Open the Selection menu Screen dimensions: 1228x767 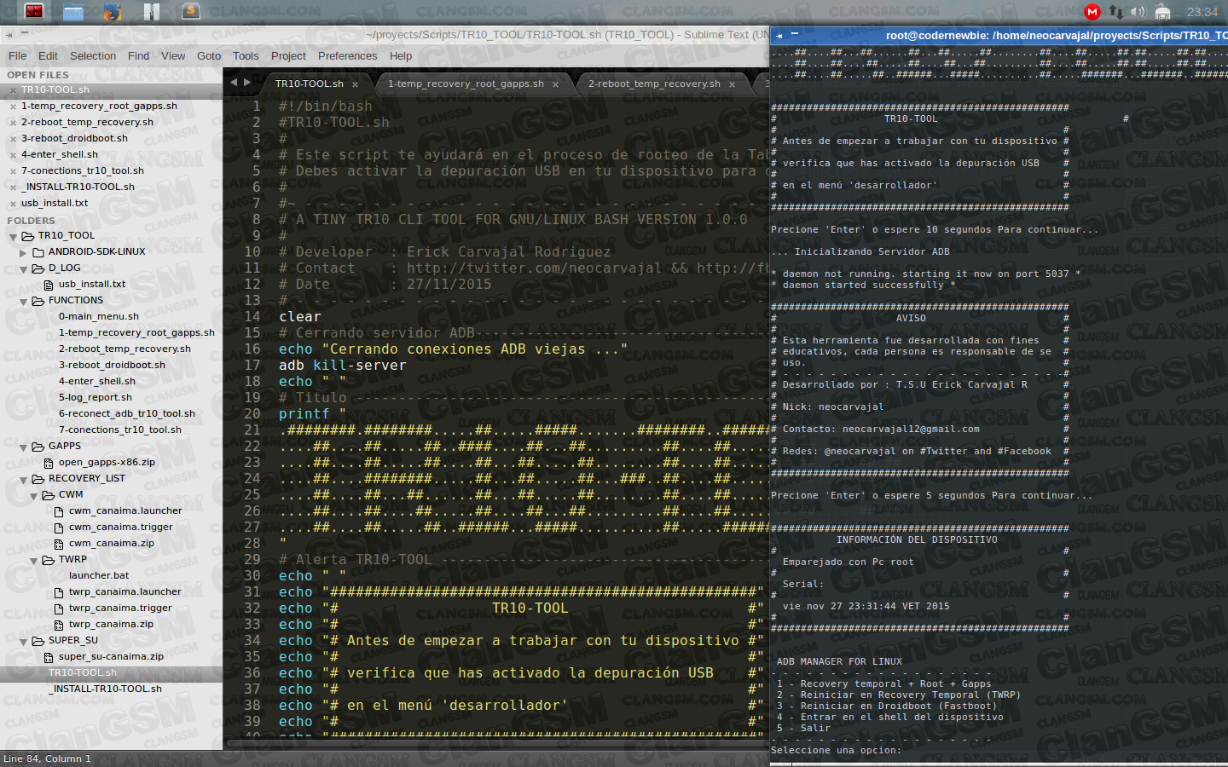tap(93, 56)
